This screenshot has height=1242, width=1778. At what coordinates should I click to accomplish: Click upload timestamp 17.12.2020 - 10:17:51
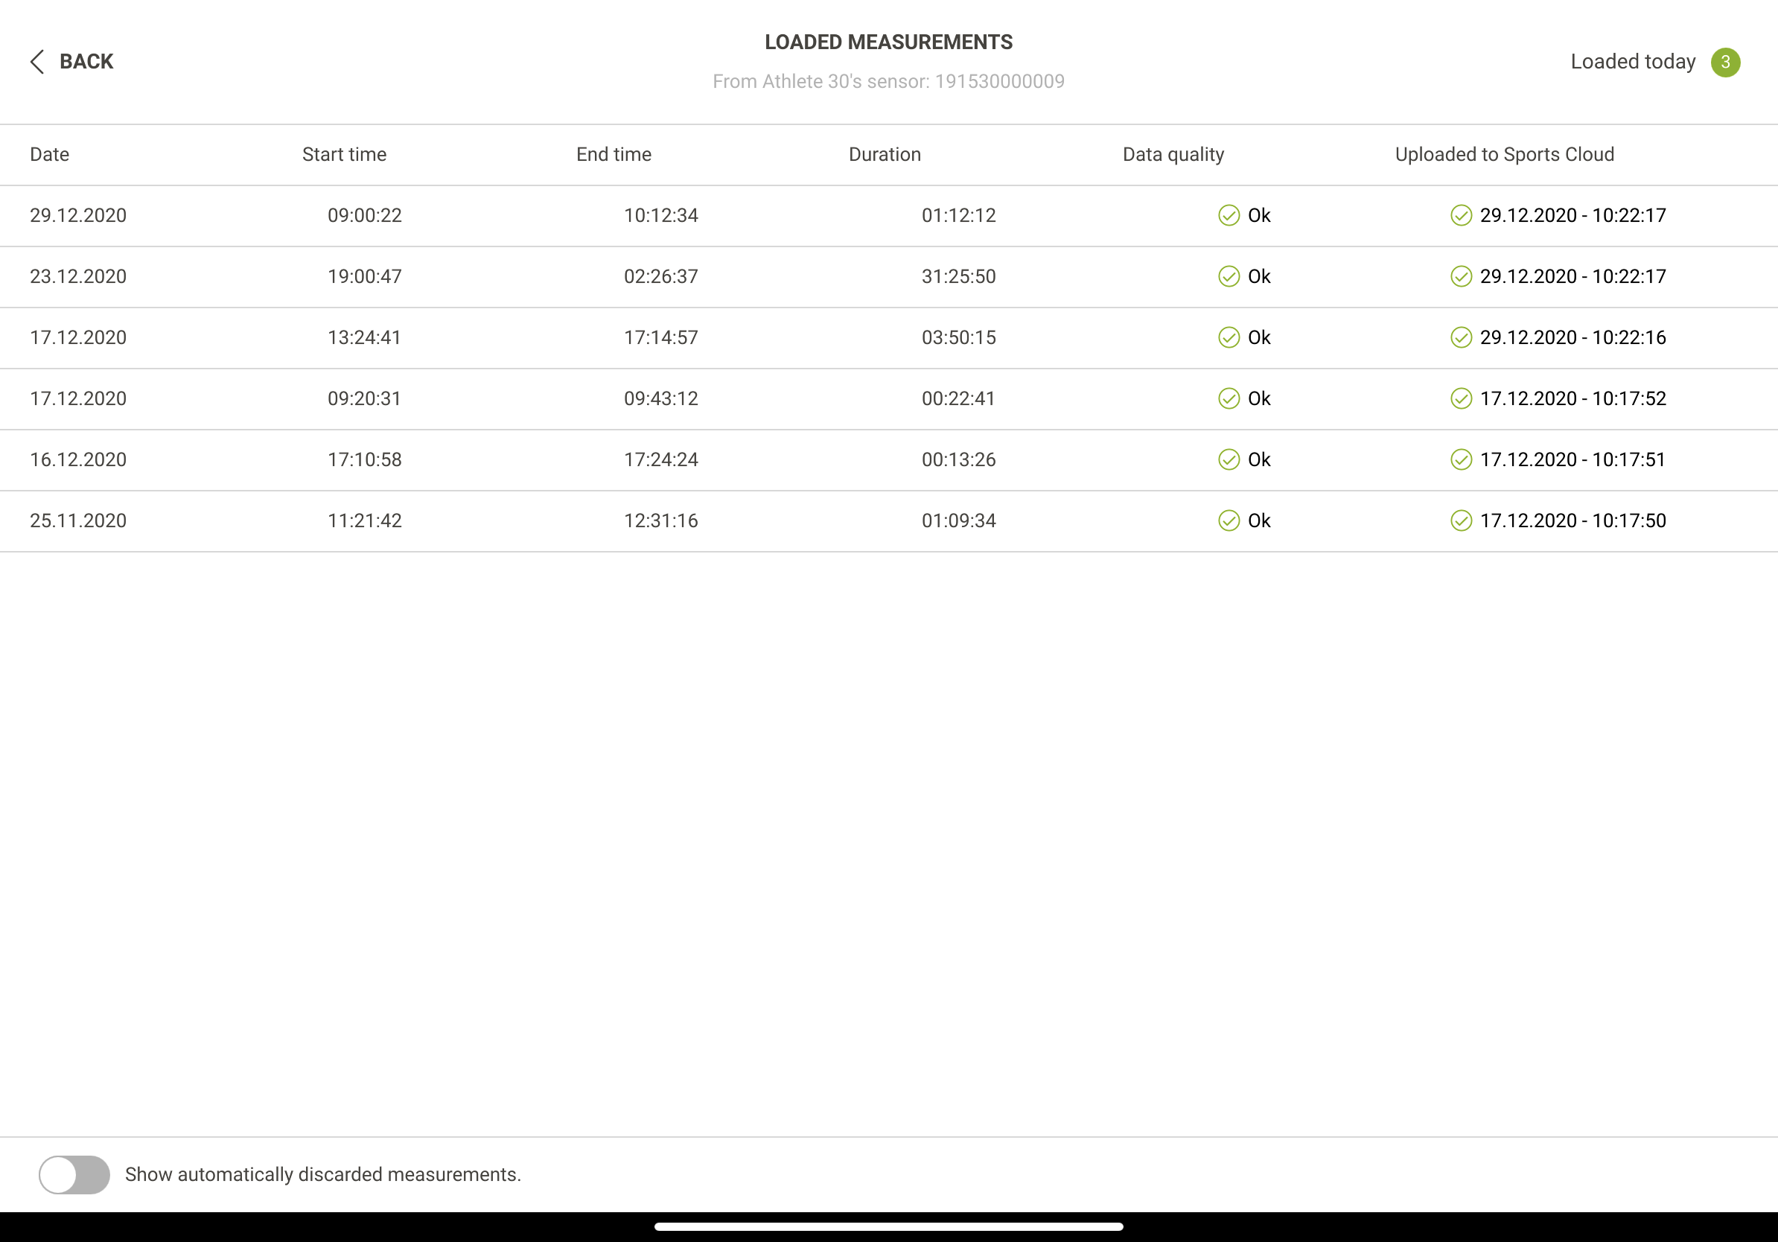(x=1573, y=460)
